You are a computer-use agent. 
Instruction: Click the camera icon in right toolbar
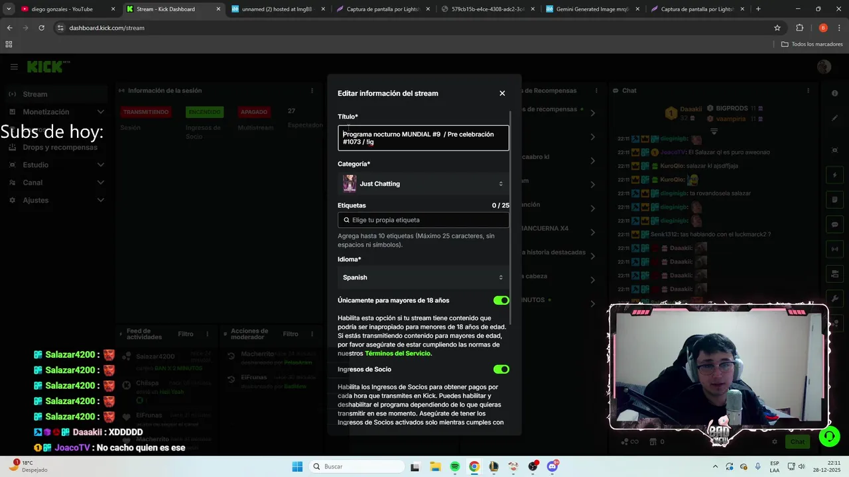835,274
